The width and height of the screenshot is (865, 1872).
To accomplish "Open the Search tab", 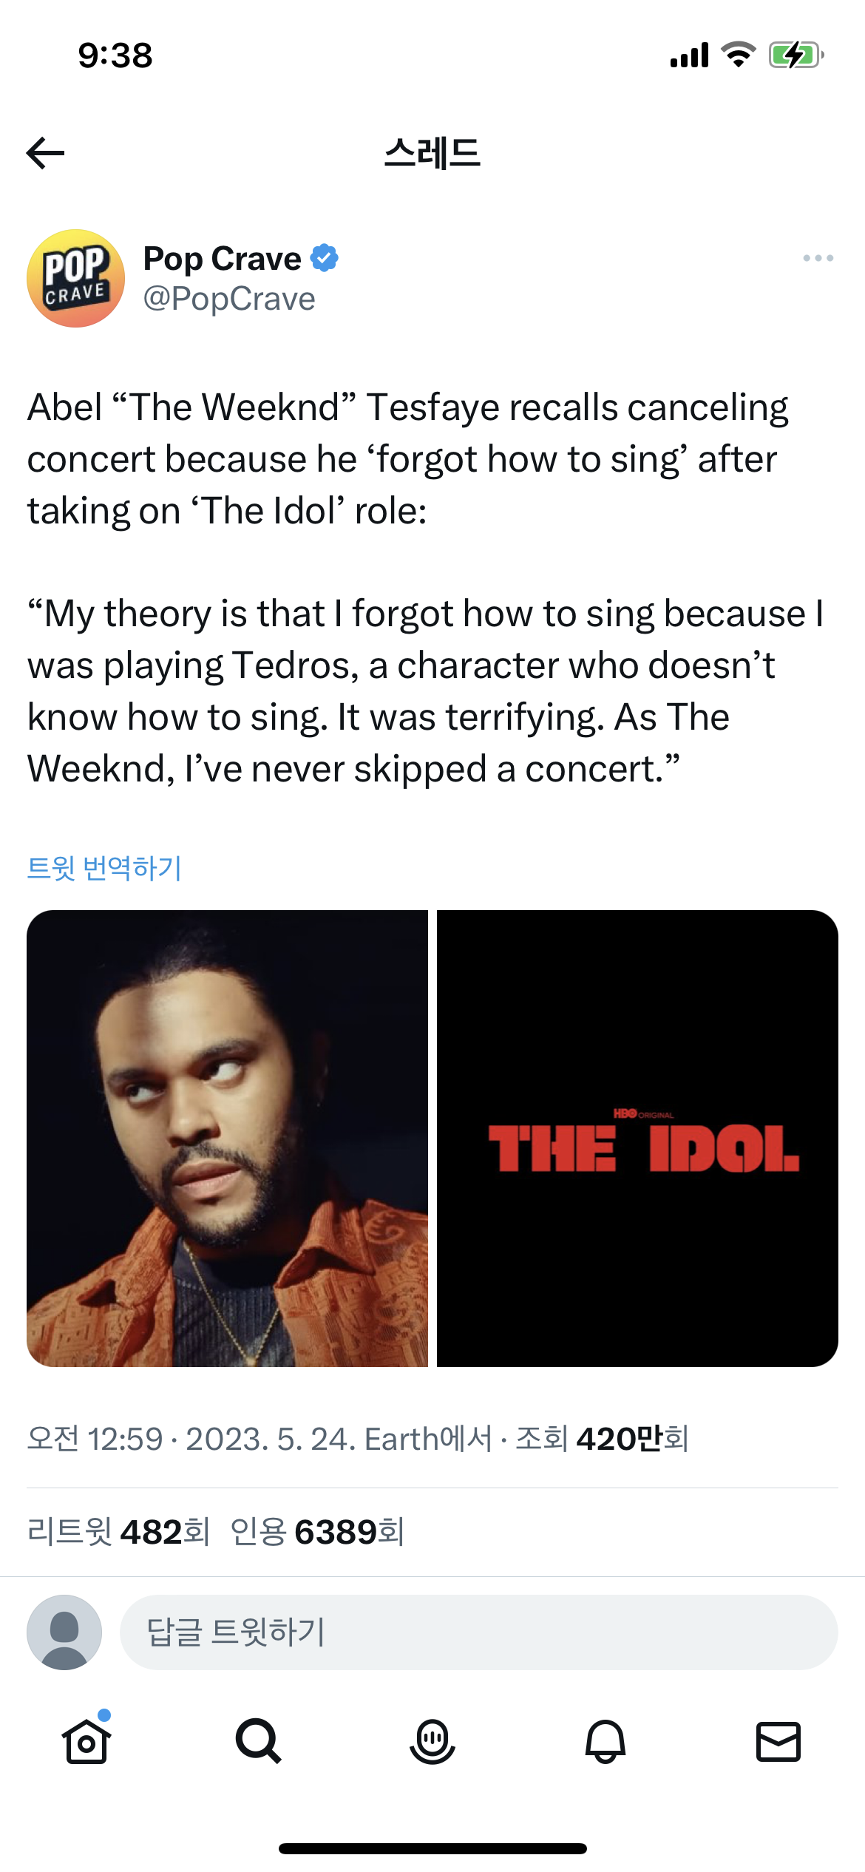I will click(259, 1741).
